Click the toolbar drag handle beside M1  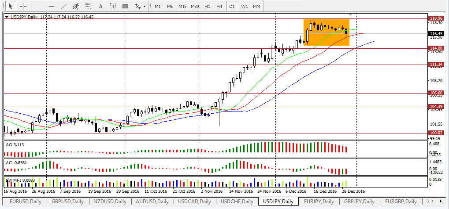point(150,6)
